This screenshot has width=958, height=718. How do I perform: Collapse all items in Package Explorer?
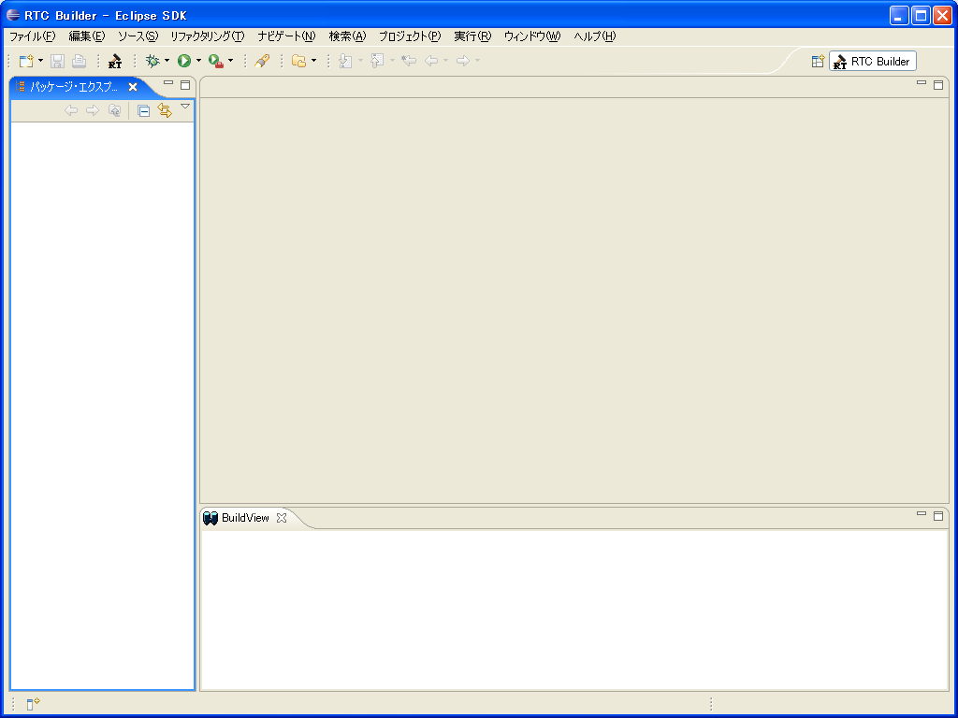tap(142, 110)
